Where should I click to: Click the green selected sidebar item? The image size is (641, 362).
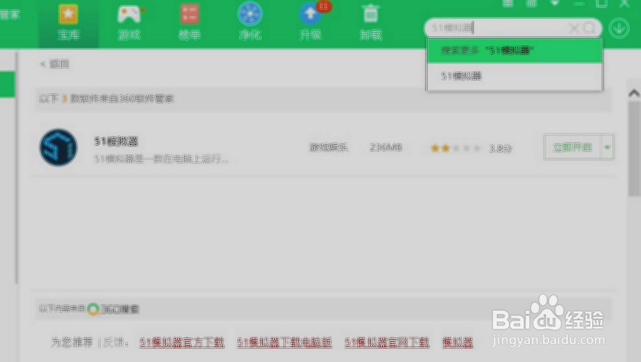pyautogui.click(x=7, y=85)
